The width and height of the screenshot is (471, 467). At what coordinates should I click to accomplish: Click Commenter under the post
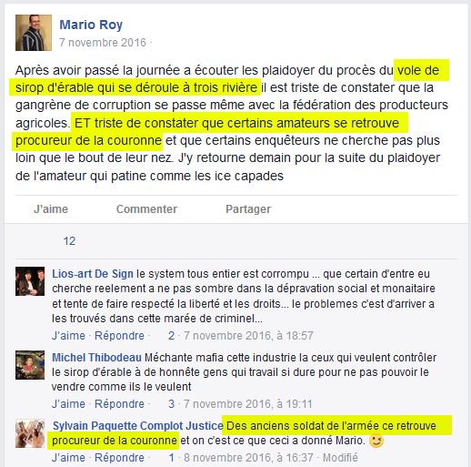point(146,209)
